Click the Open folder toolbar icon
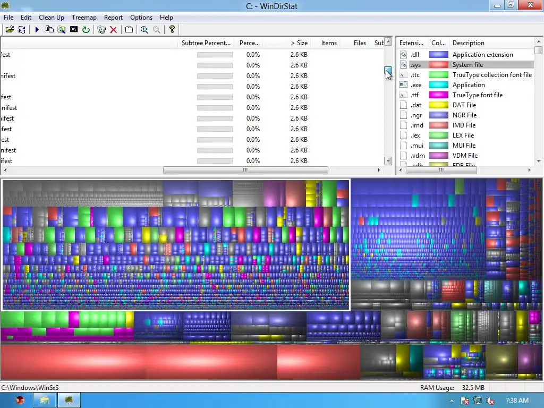The image size is (544, 408). [x=10, y=30]
